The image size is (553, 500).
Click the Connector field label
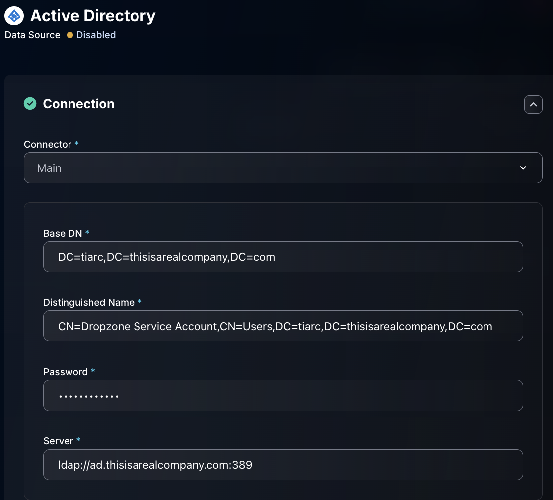pyautogui.click(x=48, y=144)
